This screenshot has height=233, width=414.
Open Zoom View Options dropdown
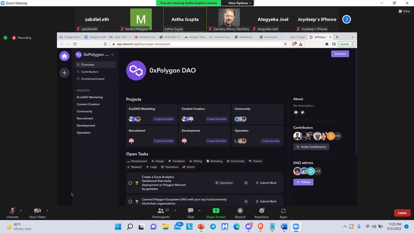(240, 3)
